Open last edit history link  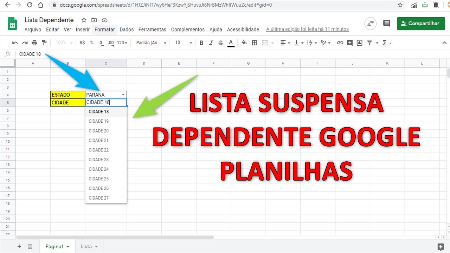click(x=307, y=30)
